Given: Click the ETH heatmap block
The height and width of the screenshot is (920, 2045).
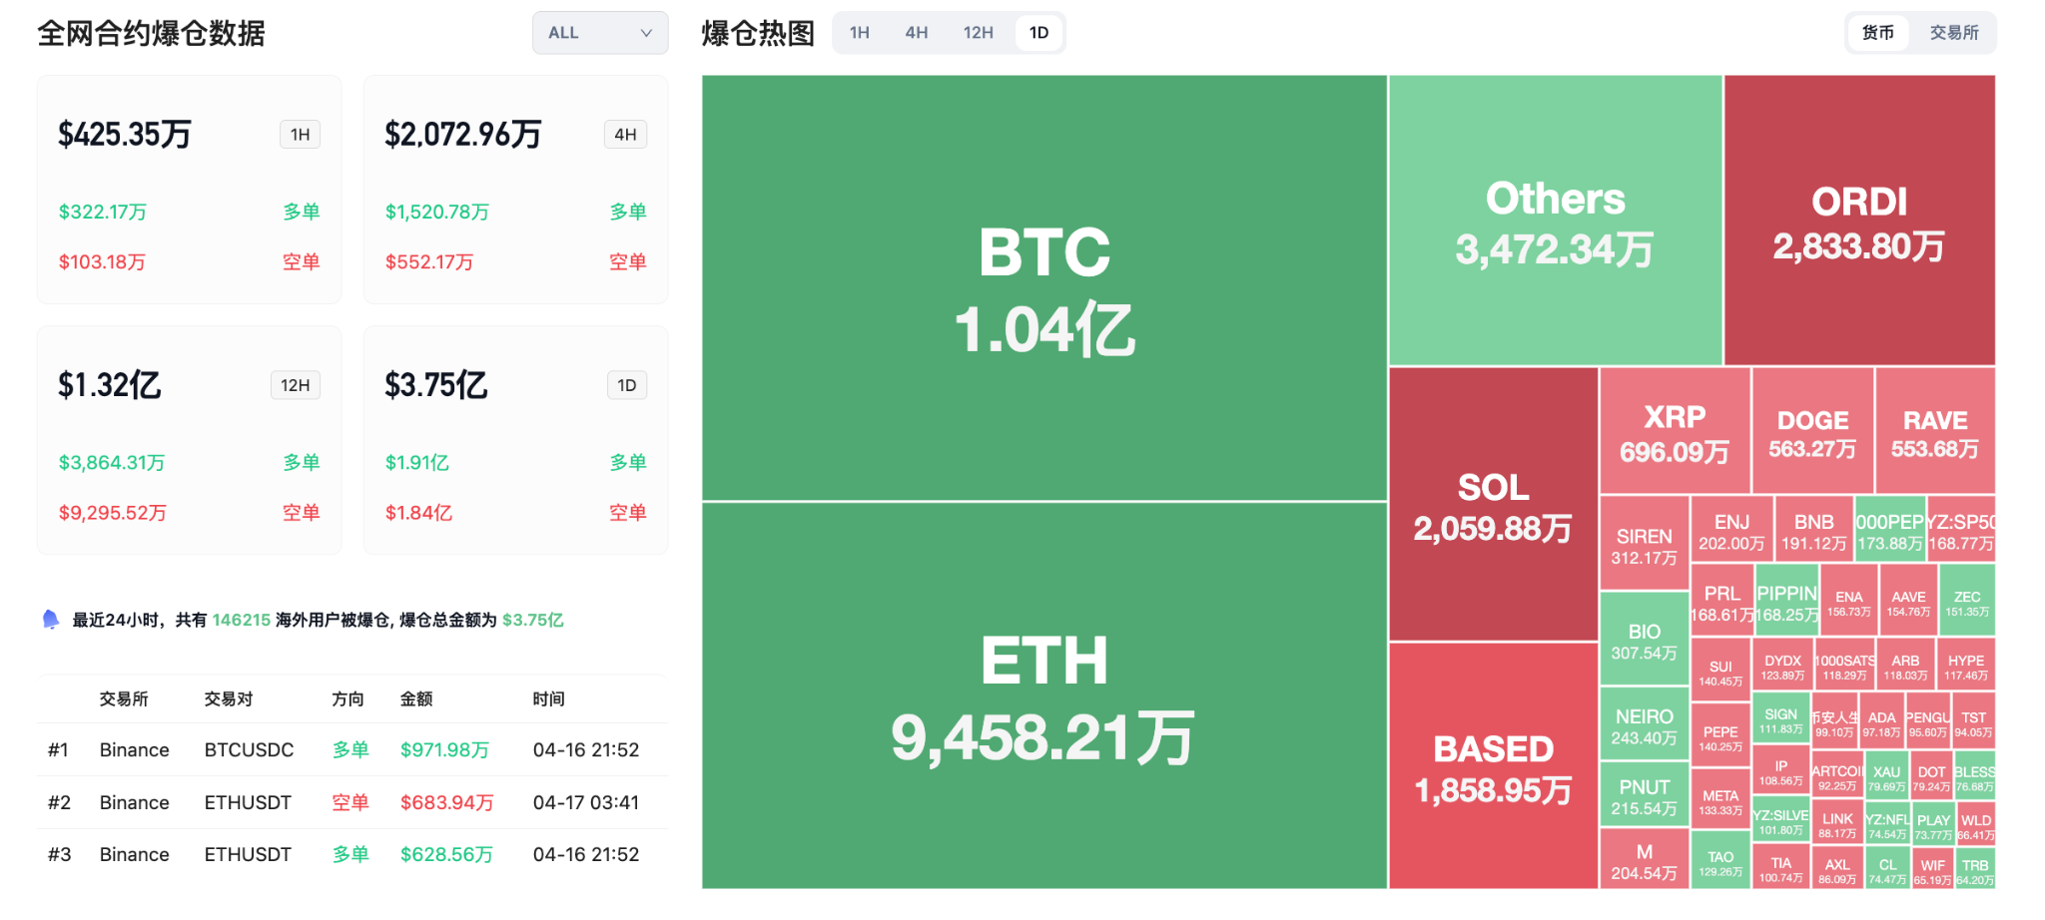Looking at the screenshot, I should [1043, 695].
